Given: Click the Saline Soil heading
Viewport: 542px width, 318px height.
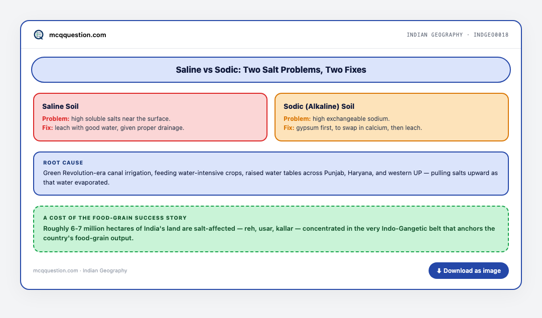Looking at the screenshot, I should coord(61,106).
